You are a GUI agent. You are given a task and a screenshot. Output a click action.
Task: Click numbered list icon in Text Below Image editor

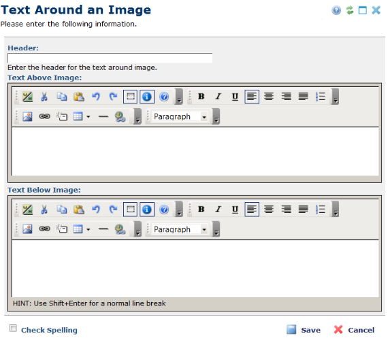[321, 209]
